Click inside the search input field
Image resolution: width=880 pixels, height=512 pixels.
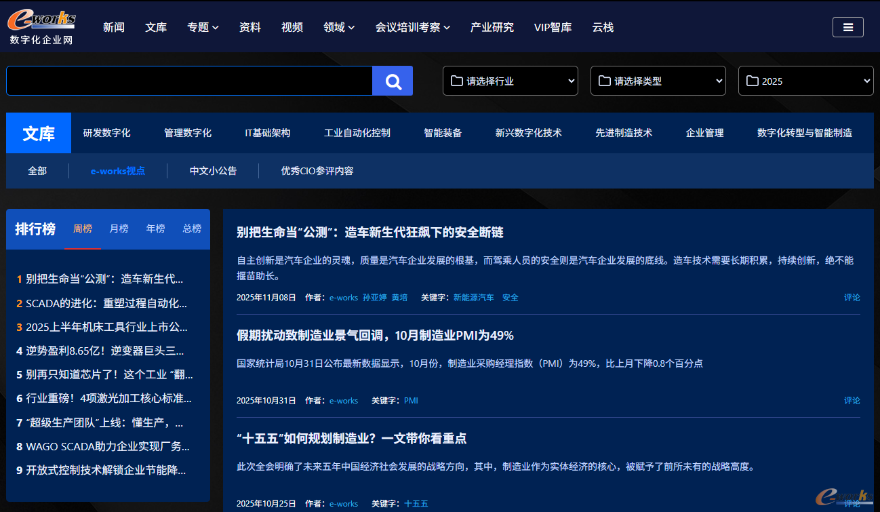point(189,81)
